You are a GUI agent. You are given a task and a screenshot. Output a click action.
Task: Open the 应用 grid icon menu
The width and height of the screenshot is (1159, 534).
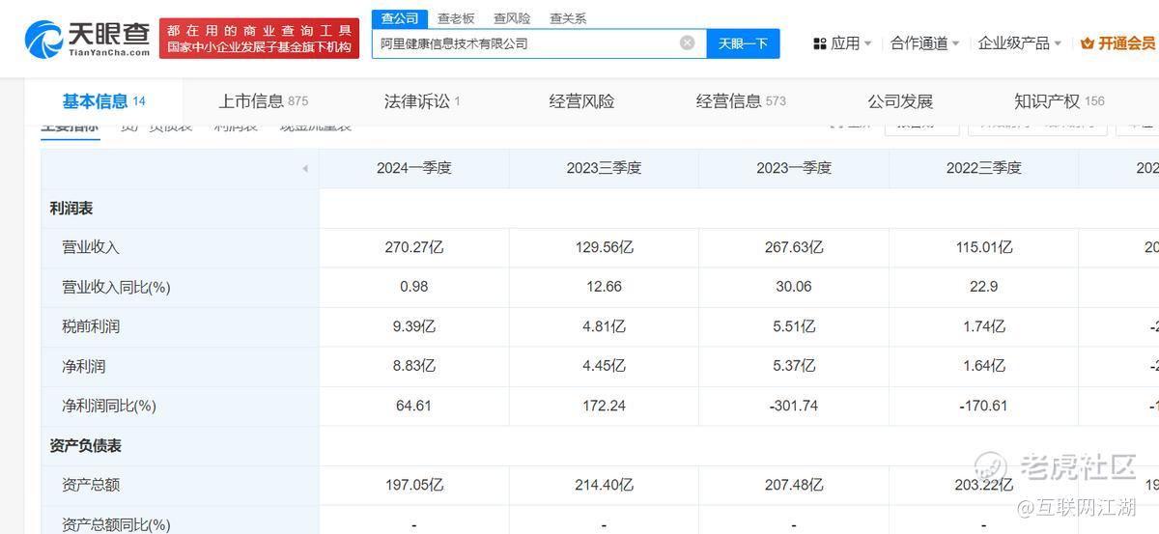tap(820, 43)
